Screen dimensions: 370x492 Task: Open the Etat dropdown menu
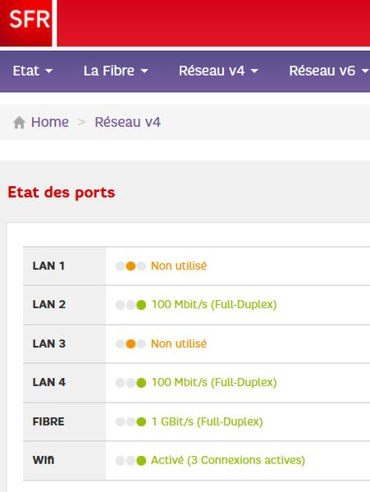[x=33, y=71]
